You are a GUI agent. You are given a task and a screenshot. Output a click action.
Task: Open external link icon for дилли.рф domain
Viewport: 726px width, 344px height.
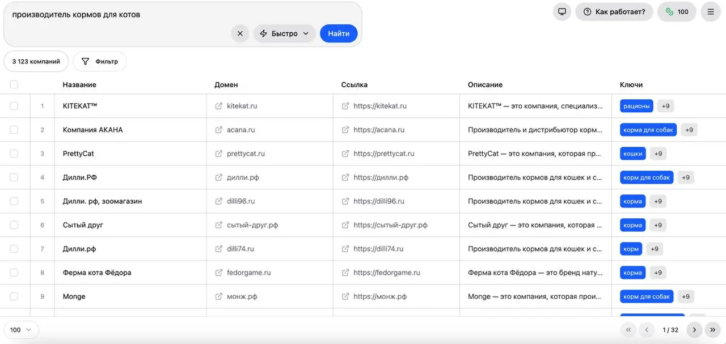[219, 177]
